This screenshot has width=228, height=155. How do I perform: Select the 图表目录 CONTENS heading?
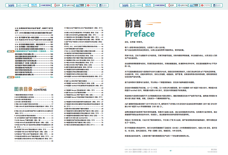[x=29, y=89]
